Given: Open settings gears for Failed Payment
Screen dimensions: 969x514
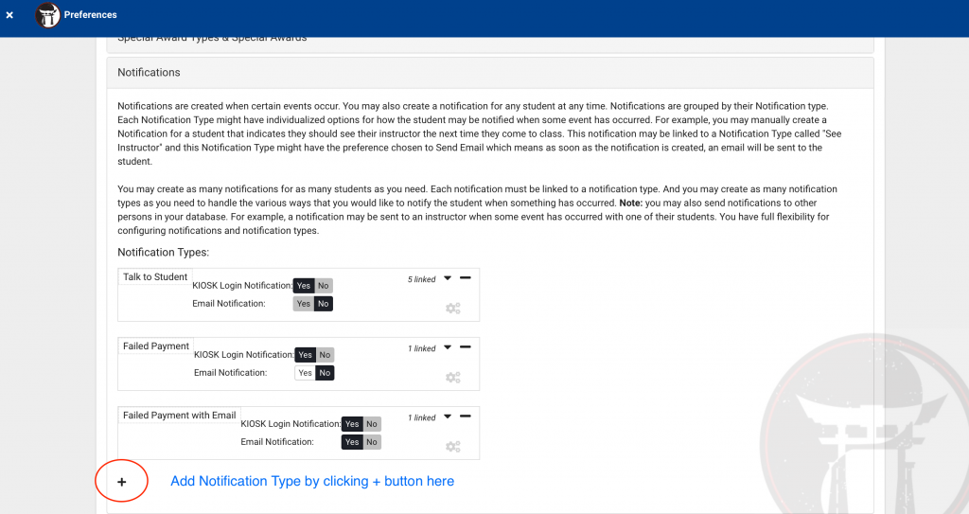Looking at the screenshot, I should (x=453, y=378).
